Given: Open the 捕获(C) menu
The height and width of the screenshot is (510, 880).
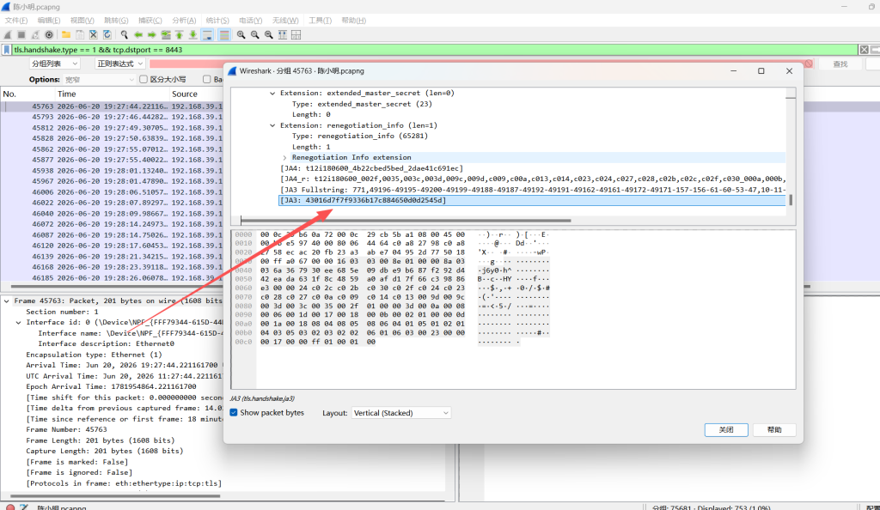Looking at the screenshot, I should pyautogui.click(x=150, y=20).
